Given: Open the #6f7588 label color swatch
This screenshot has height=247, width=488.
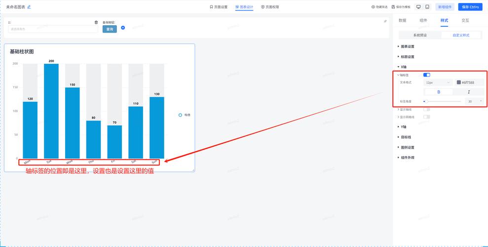Looking at the screenshot, I should 459,82.
